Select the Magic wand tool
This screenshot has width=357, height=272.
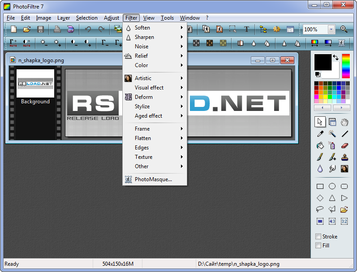pyautogui.click(x=332, y=134)
